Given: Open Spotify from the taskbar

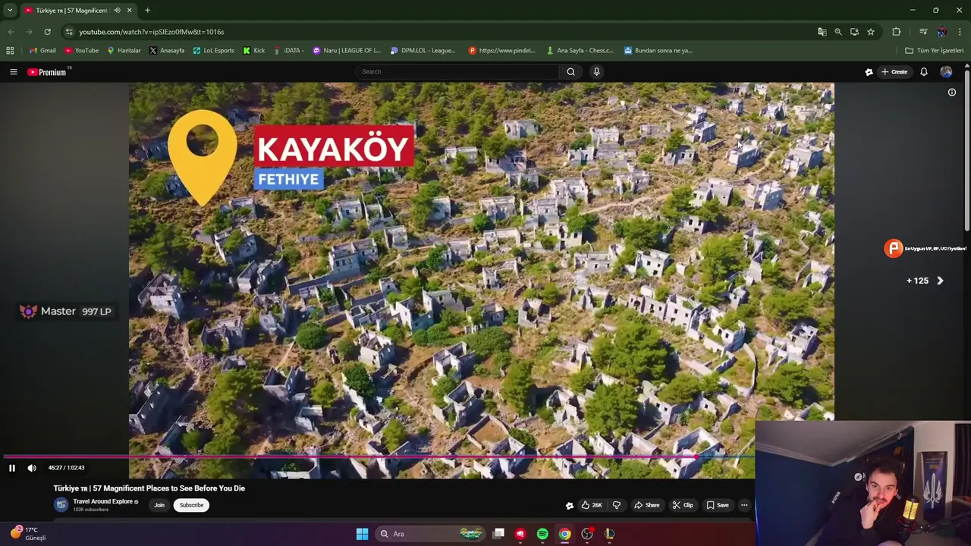Looking at the screenshot, I should [542, 534].
